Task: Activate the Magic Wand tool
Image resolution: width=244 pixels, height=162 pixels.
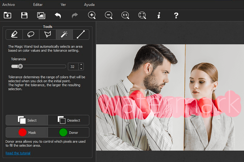Action: point(64,35)
